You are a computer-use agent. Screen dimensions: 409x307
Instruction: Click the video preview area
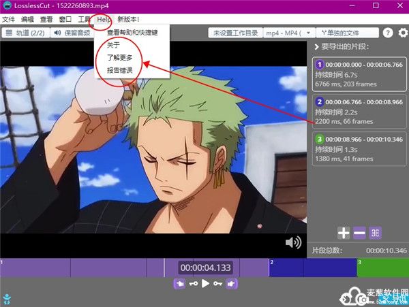click(x=153, y=150)
